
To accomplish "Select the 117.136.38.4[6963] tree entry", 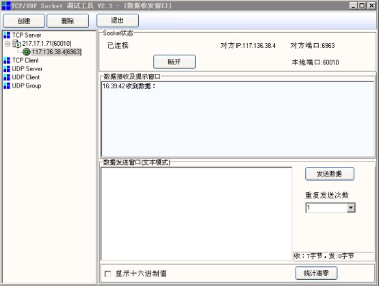I will click(57, 52).
